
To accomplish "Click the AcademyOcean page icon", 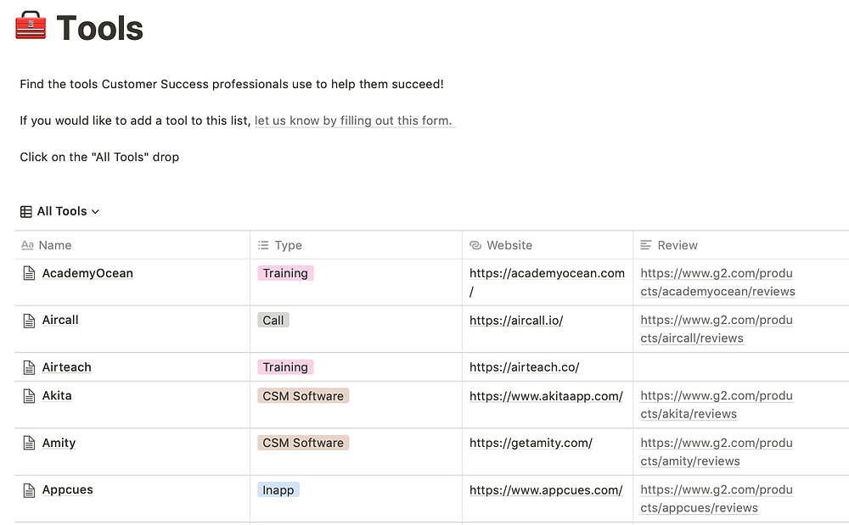I will pos(29,274).
